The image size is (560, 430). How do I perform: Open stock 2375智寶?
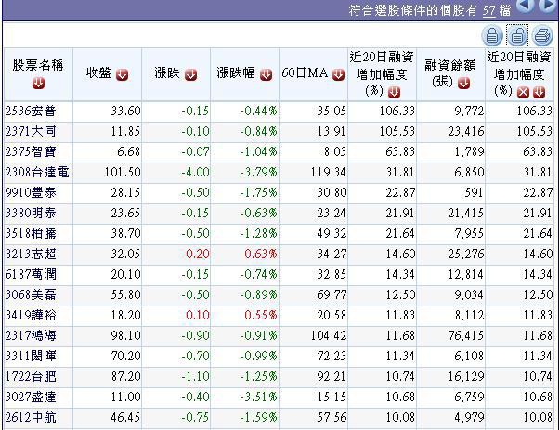31,152
